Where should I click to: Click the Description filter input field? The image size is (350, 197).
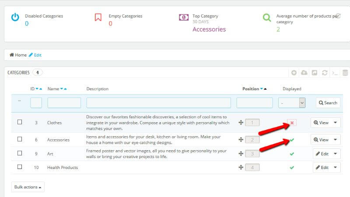158,103
